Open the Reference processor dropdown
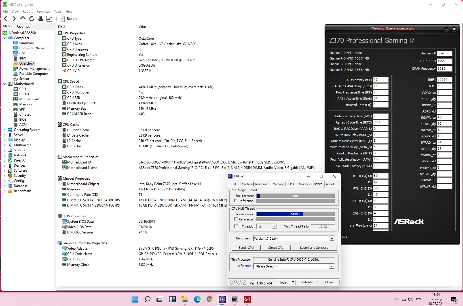Screen dimensions: 463x306 point(332,266)
